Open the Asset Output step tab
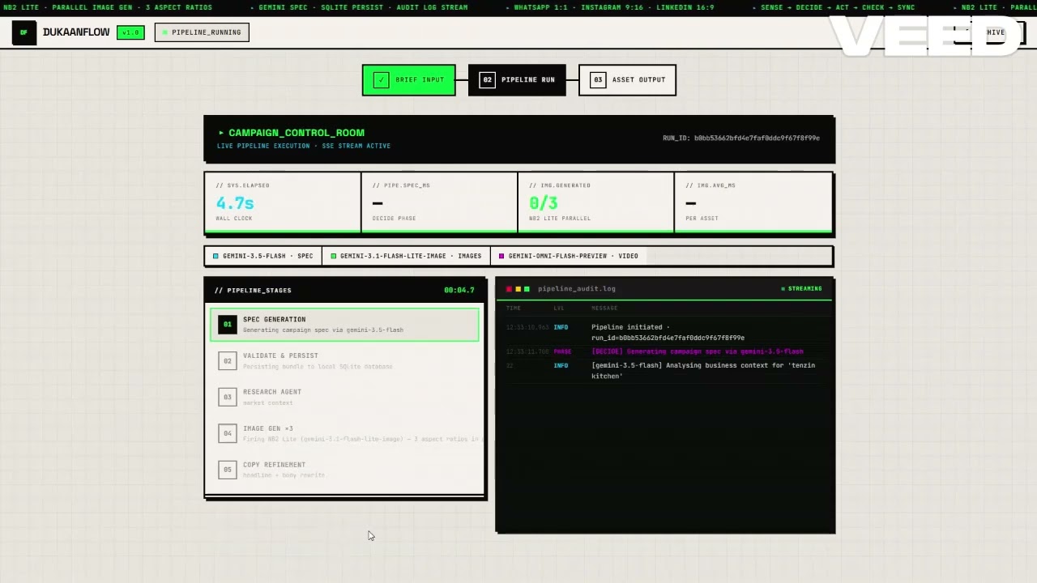This screenshot has width=1037, height=583. coord(627,79)
